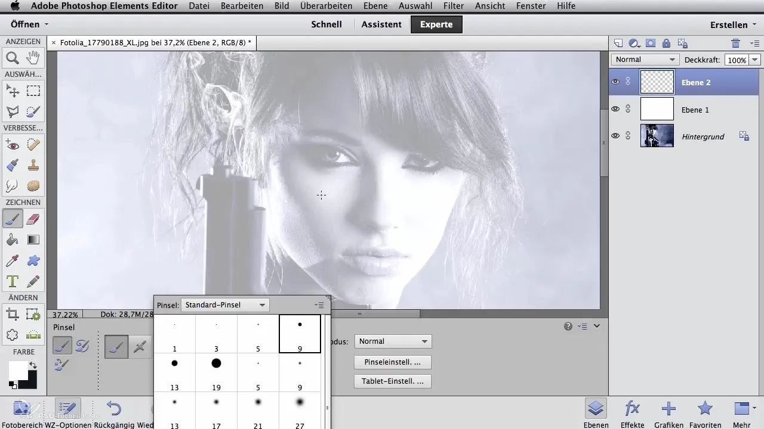Open the Erstellen dropdown

[x=733, y=25]
